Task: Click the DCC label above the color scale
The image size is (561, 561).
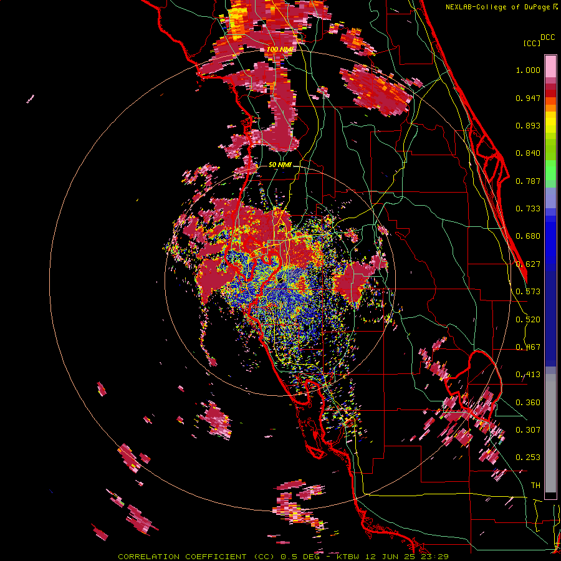Action: (547, 37)
